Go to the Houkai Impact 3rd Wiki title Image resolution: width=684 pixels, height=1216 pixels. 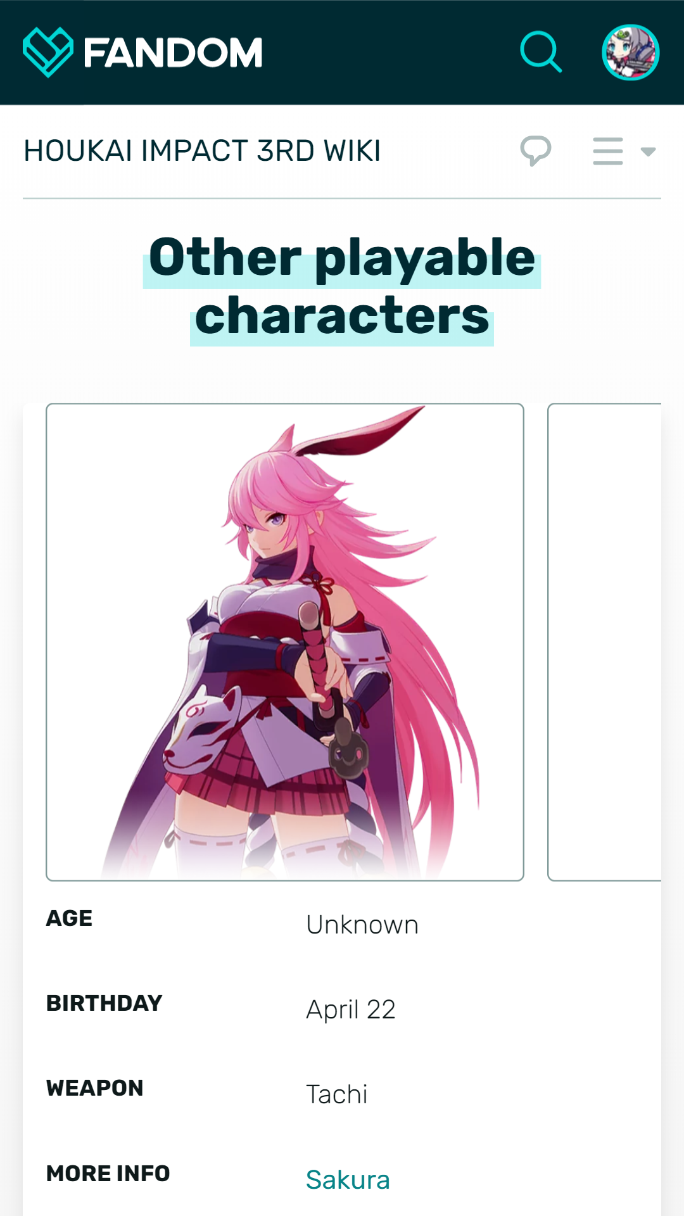pyautogui.click(x=202, y=151)
